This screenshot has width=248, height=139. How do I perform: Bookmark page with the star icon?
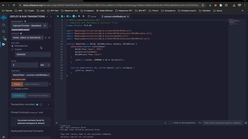pos(203,5)
